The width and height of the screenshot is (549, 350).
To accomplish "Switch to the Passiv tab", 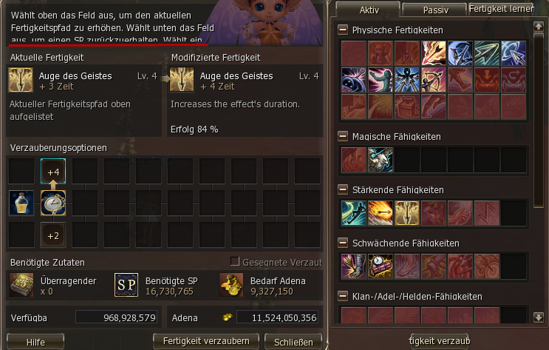I will (435, 10).
